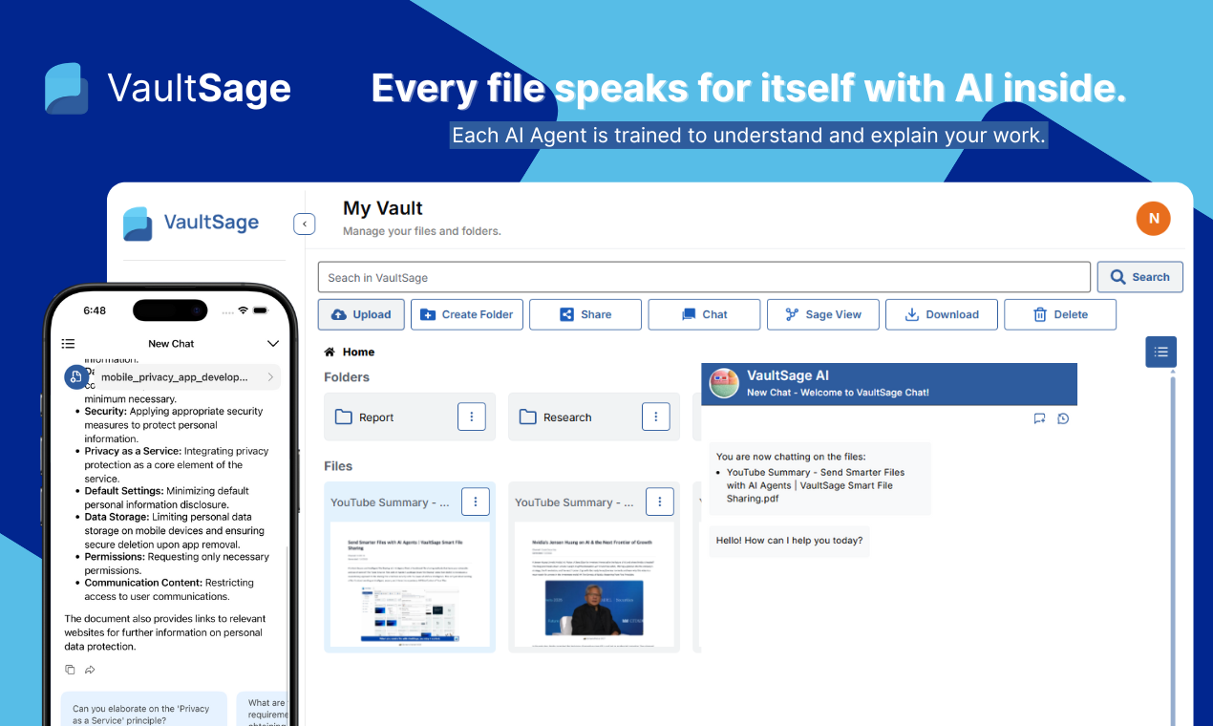Click the "New Chat" title on phone
Screen dimensions: 1213x726
(171, 344)
